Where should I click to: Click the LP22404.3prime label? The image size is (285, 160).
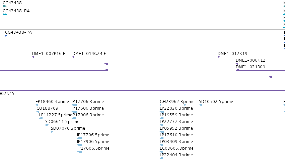point(176,155)
